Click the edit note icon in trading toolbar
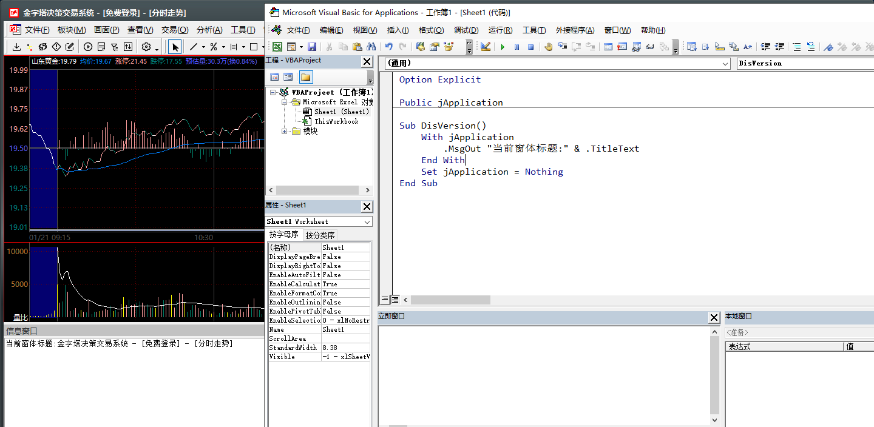Screen dimensions: 874x427 click(70, 47)
